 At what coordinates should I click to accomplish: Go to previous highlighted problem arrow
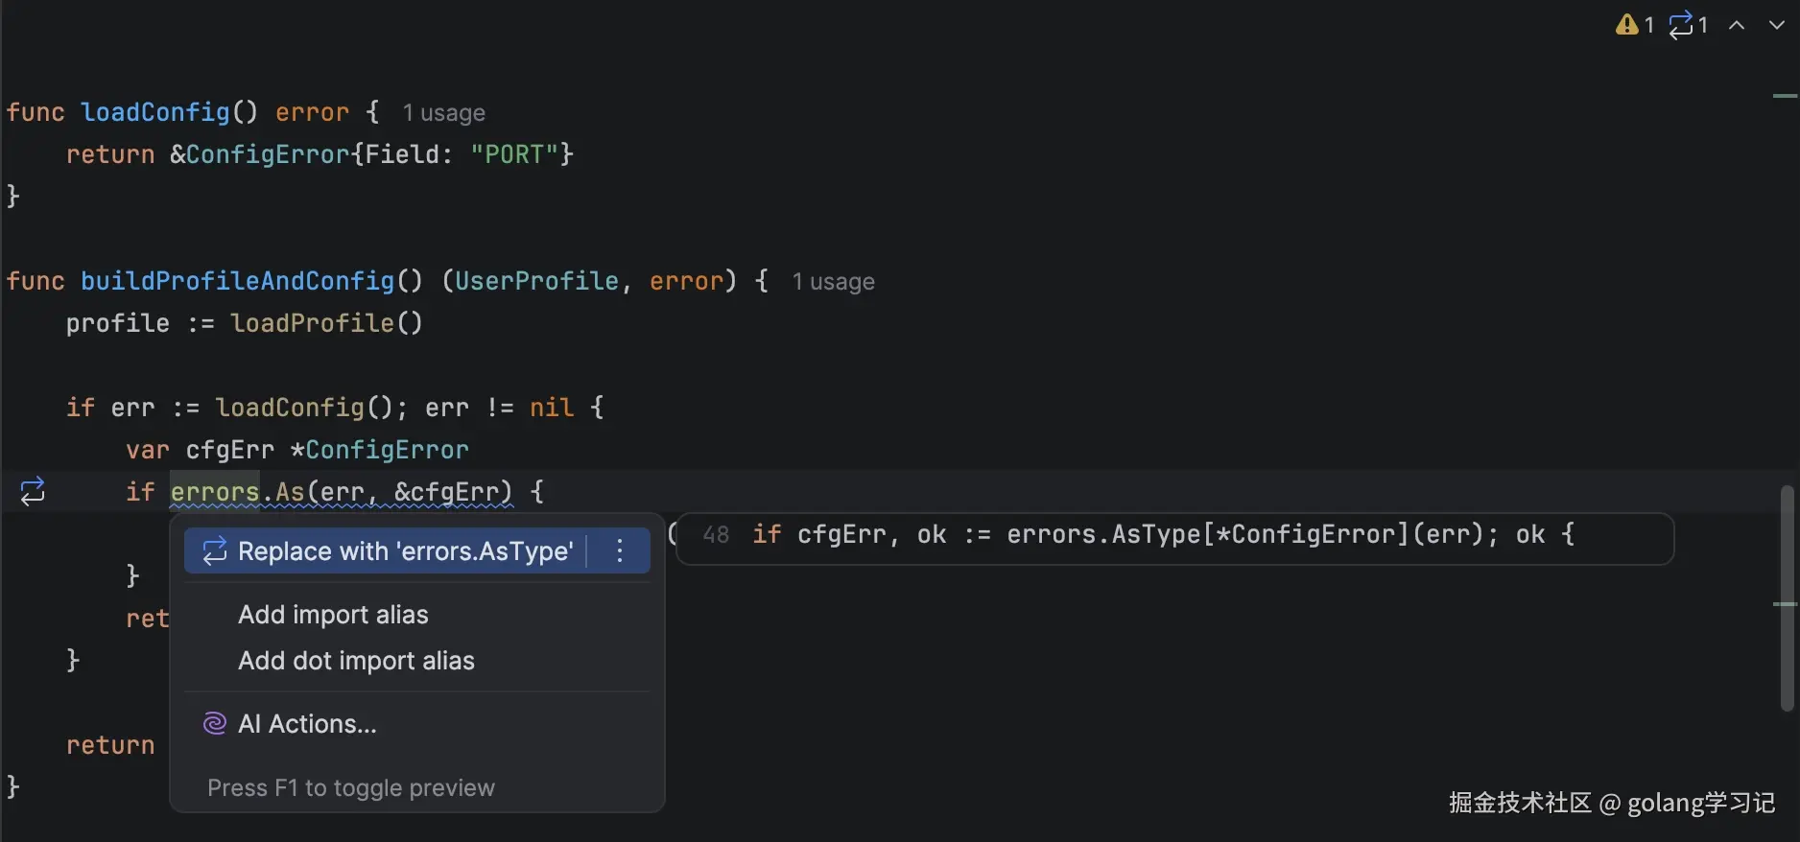pos(1737,26)
